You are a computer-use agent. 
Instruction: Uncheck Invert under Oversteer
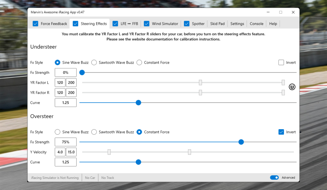(x=281, y=132)
